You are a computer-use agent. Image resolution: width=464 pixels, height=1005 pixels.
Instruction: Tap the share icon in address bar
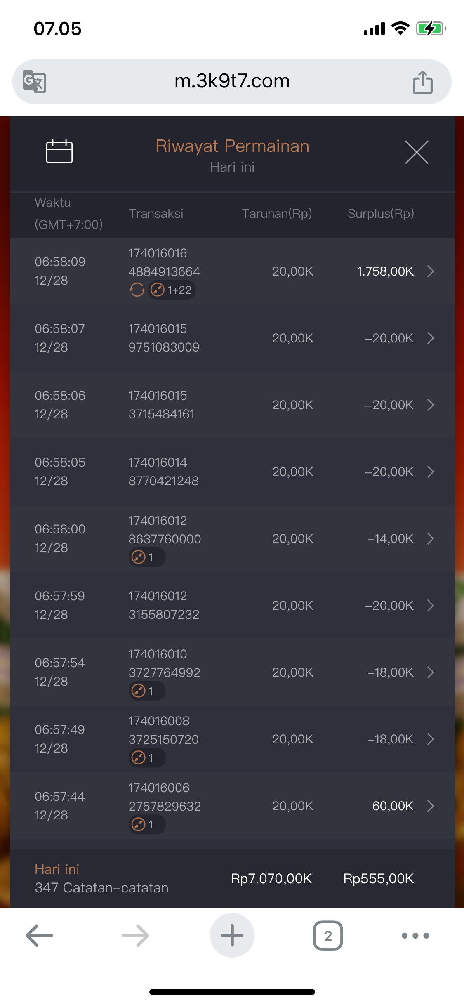point(422,82)
